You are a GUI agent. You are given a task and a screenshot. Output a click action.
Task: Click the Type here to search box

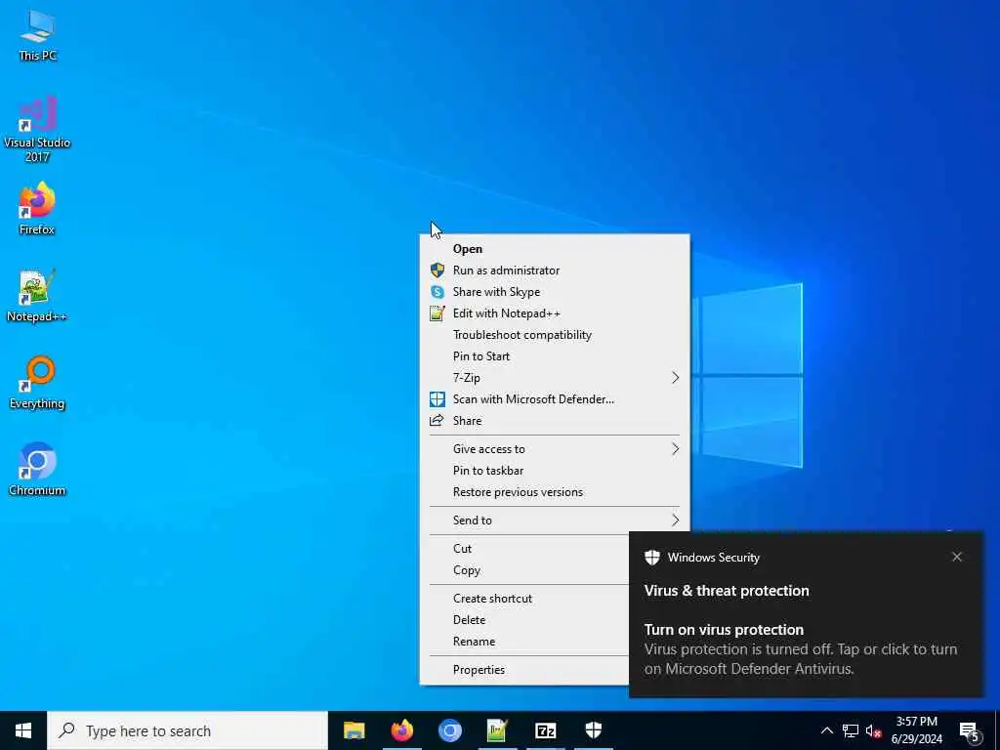187,730
